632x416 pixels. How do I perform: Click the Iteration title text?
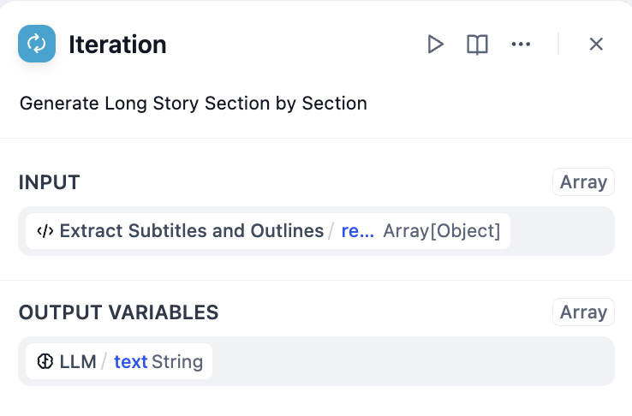[117, 45]
